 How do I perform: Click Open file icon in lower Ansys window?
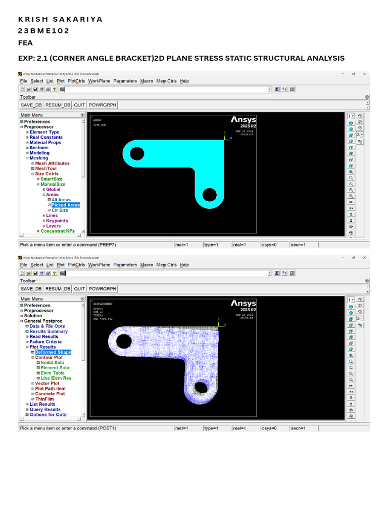click(29, 273)
